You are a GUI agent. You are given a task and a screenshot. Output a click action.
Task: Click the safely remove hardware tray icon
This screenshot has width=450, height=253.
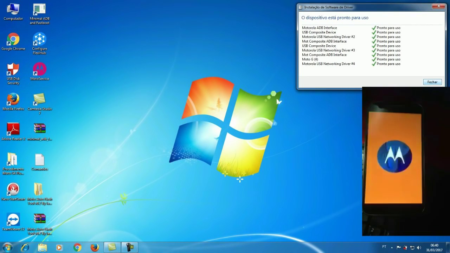tap(405, 247)
